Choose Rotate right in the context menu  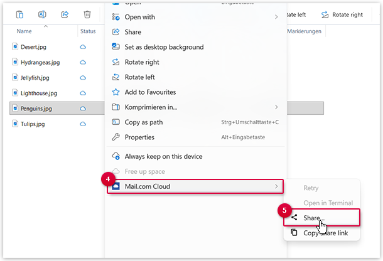[195, 62]
